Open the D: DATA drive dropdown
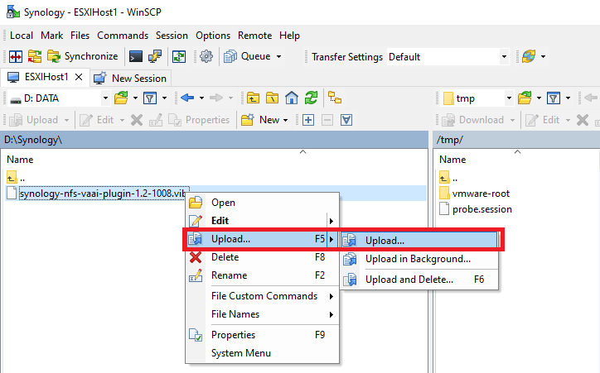The height and width of the screenshot is (373, 600). click(105, 98)
